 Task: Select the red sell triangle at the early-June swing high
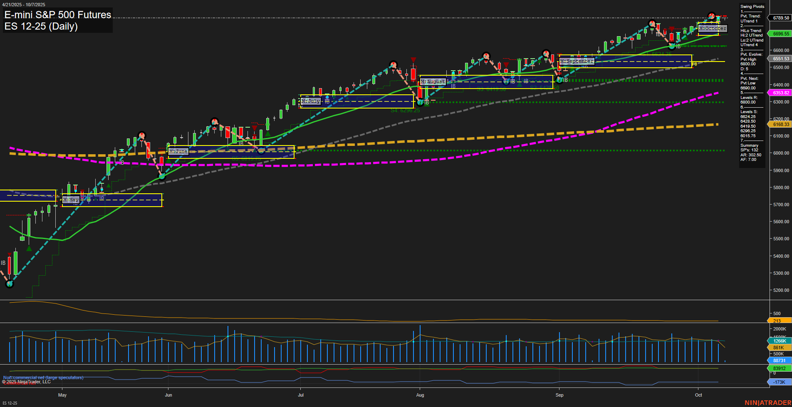click(255, 127)
